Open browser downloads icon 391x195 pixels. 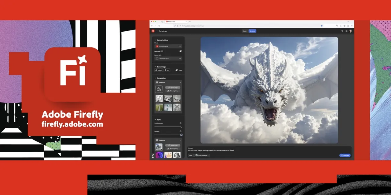point(341,26)
